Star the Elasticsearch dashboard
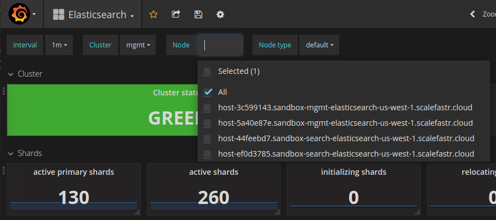496x220 pixels. click(x=154, y=14)
